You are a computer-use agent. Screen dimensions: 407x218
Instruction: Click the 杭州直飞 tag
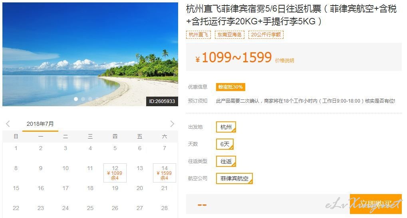(199, 34)
